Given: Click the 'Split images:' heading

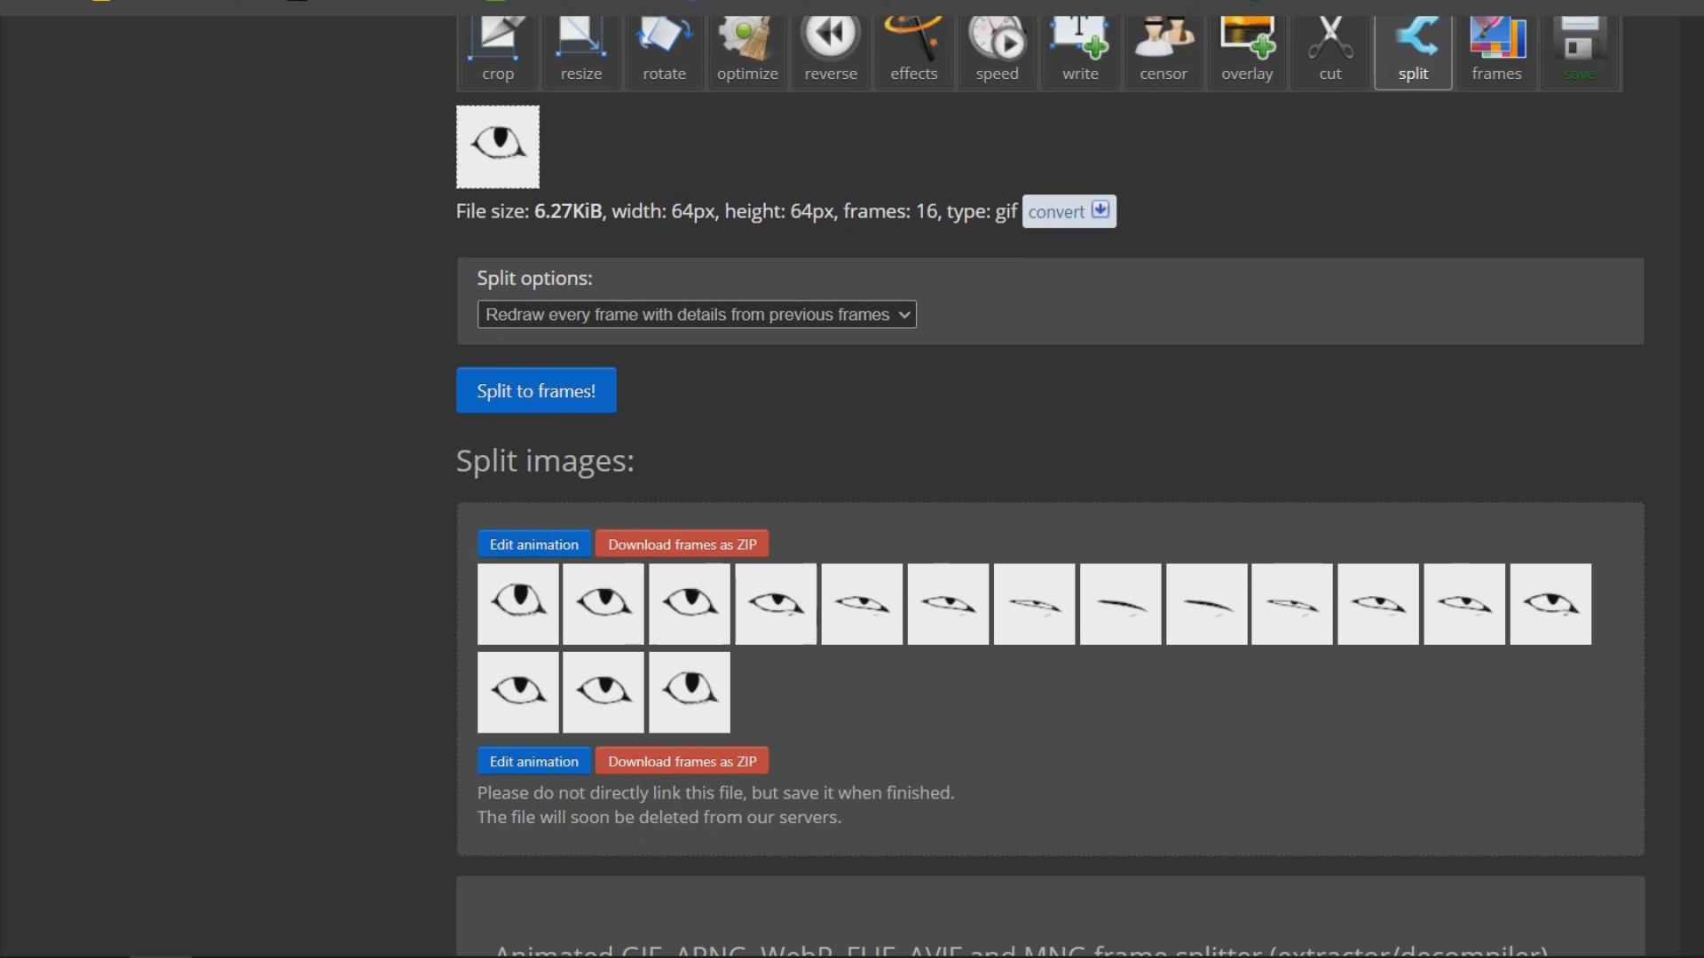Looking at the screenshot, I should (545, 461).
